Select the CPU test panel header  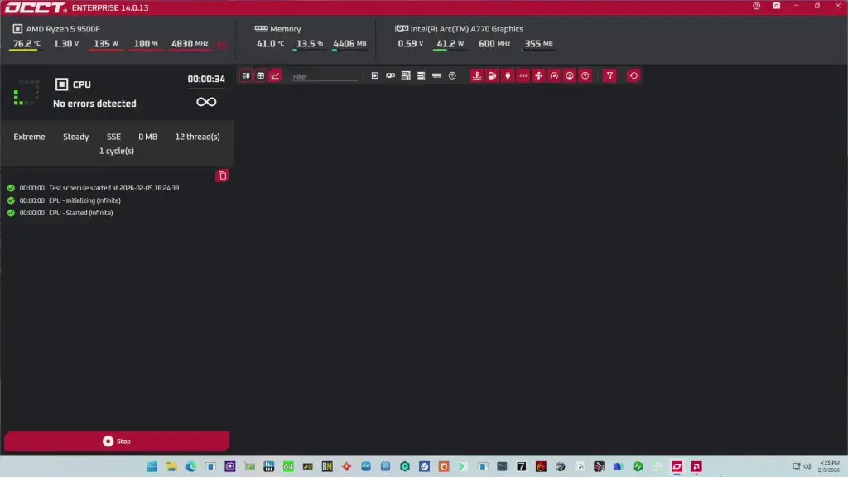(83, 84)
